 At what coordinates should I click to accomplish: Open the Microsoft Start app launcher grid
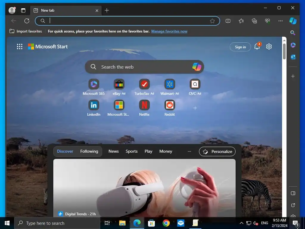pyautogui.click(x=19, y=47)
